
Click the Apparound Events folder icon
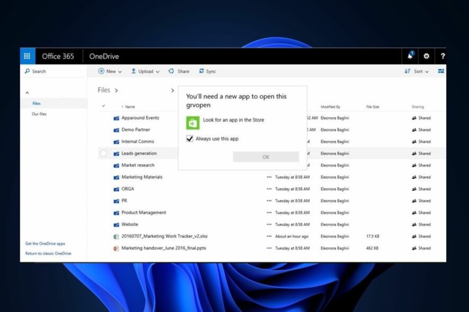[x=116, y=118]
